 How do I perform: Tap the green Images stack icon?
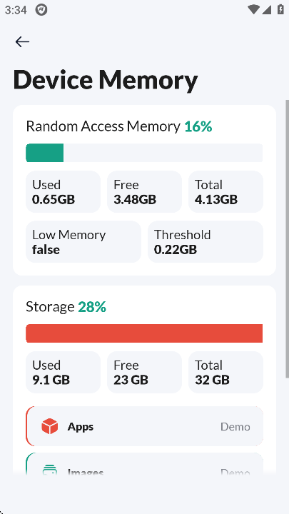click(x=50, y=470)
